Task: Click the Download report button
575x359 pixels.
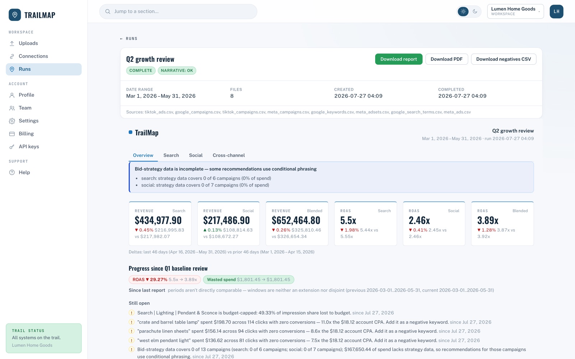Action: tap(399, 59)
